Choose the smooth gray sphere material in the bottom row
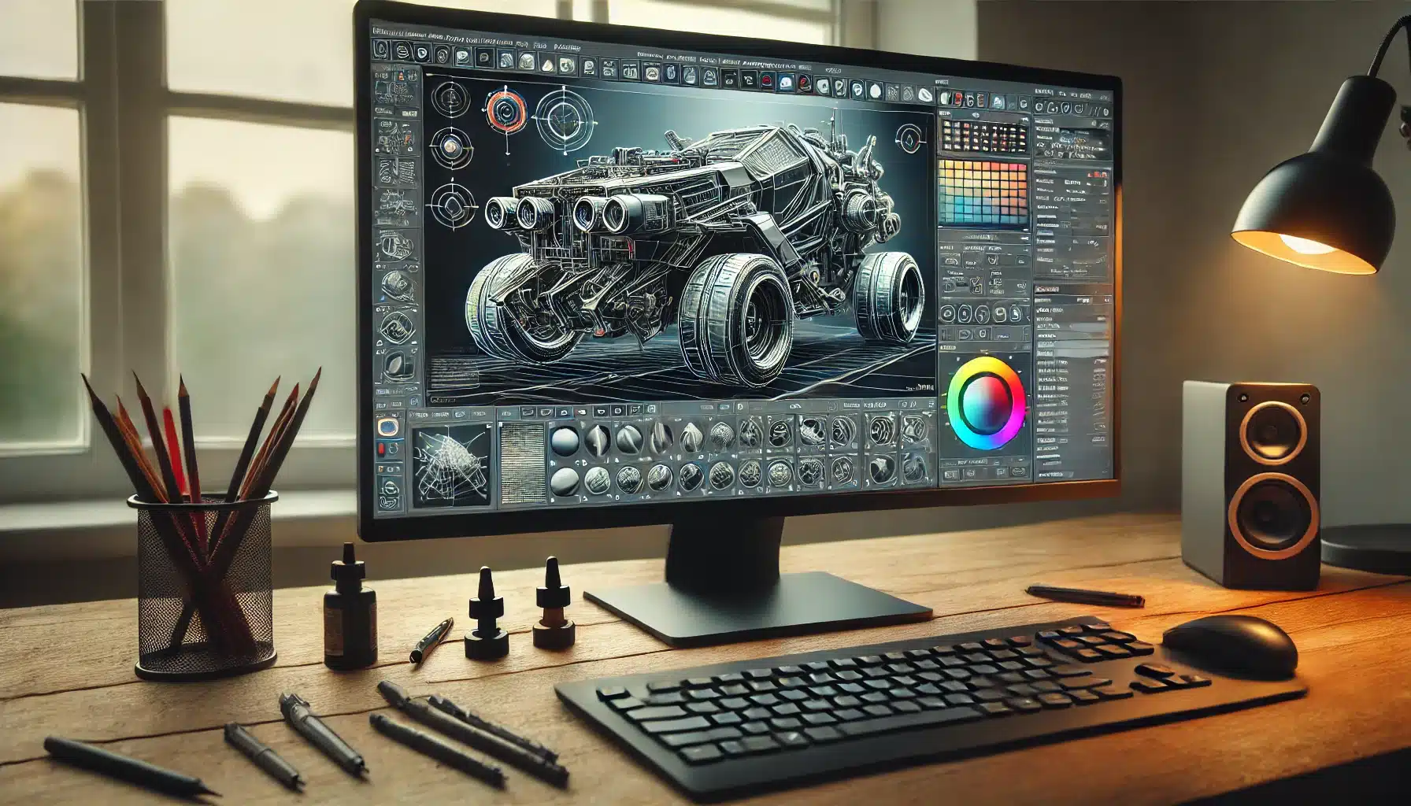1411x806 pixels. (x=564, y=480)
